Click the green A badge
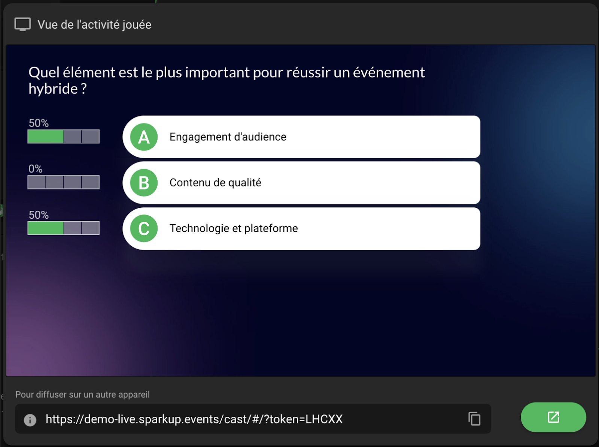599x447 pixels. 144,137
